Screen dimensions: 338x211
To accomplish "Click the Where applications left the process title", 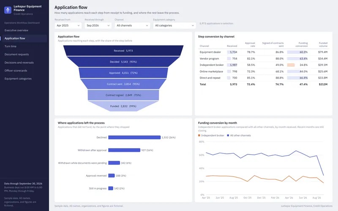I will [x=81, y=123].
